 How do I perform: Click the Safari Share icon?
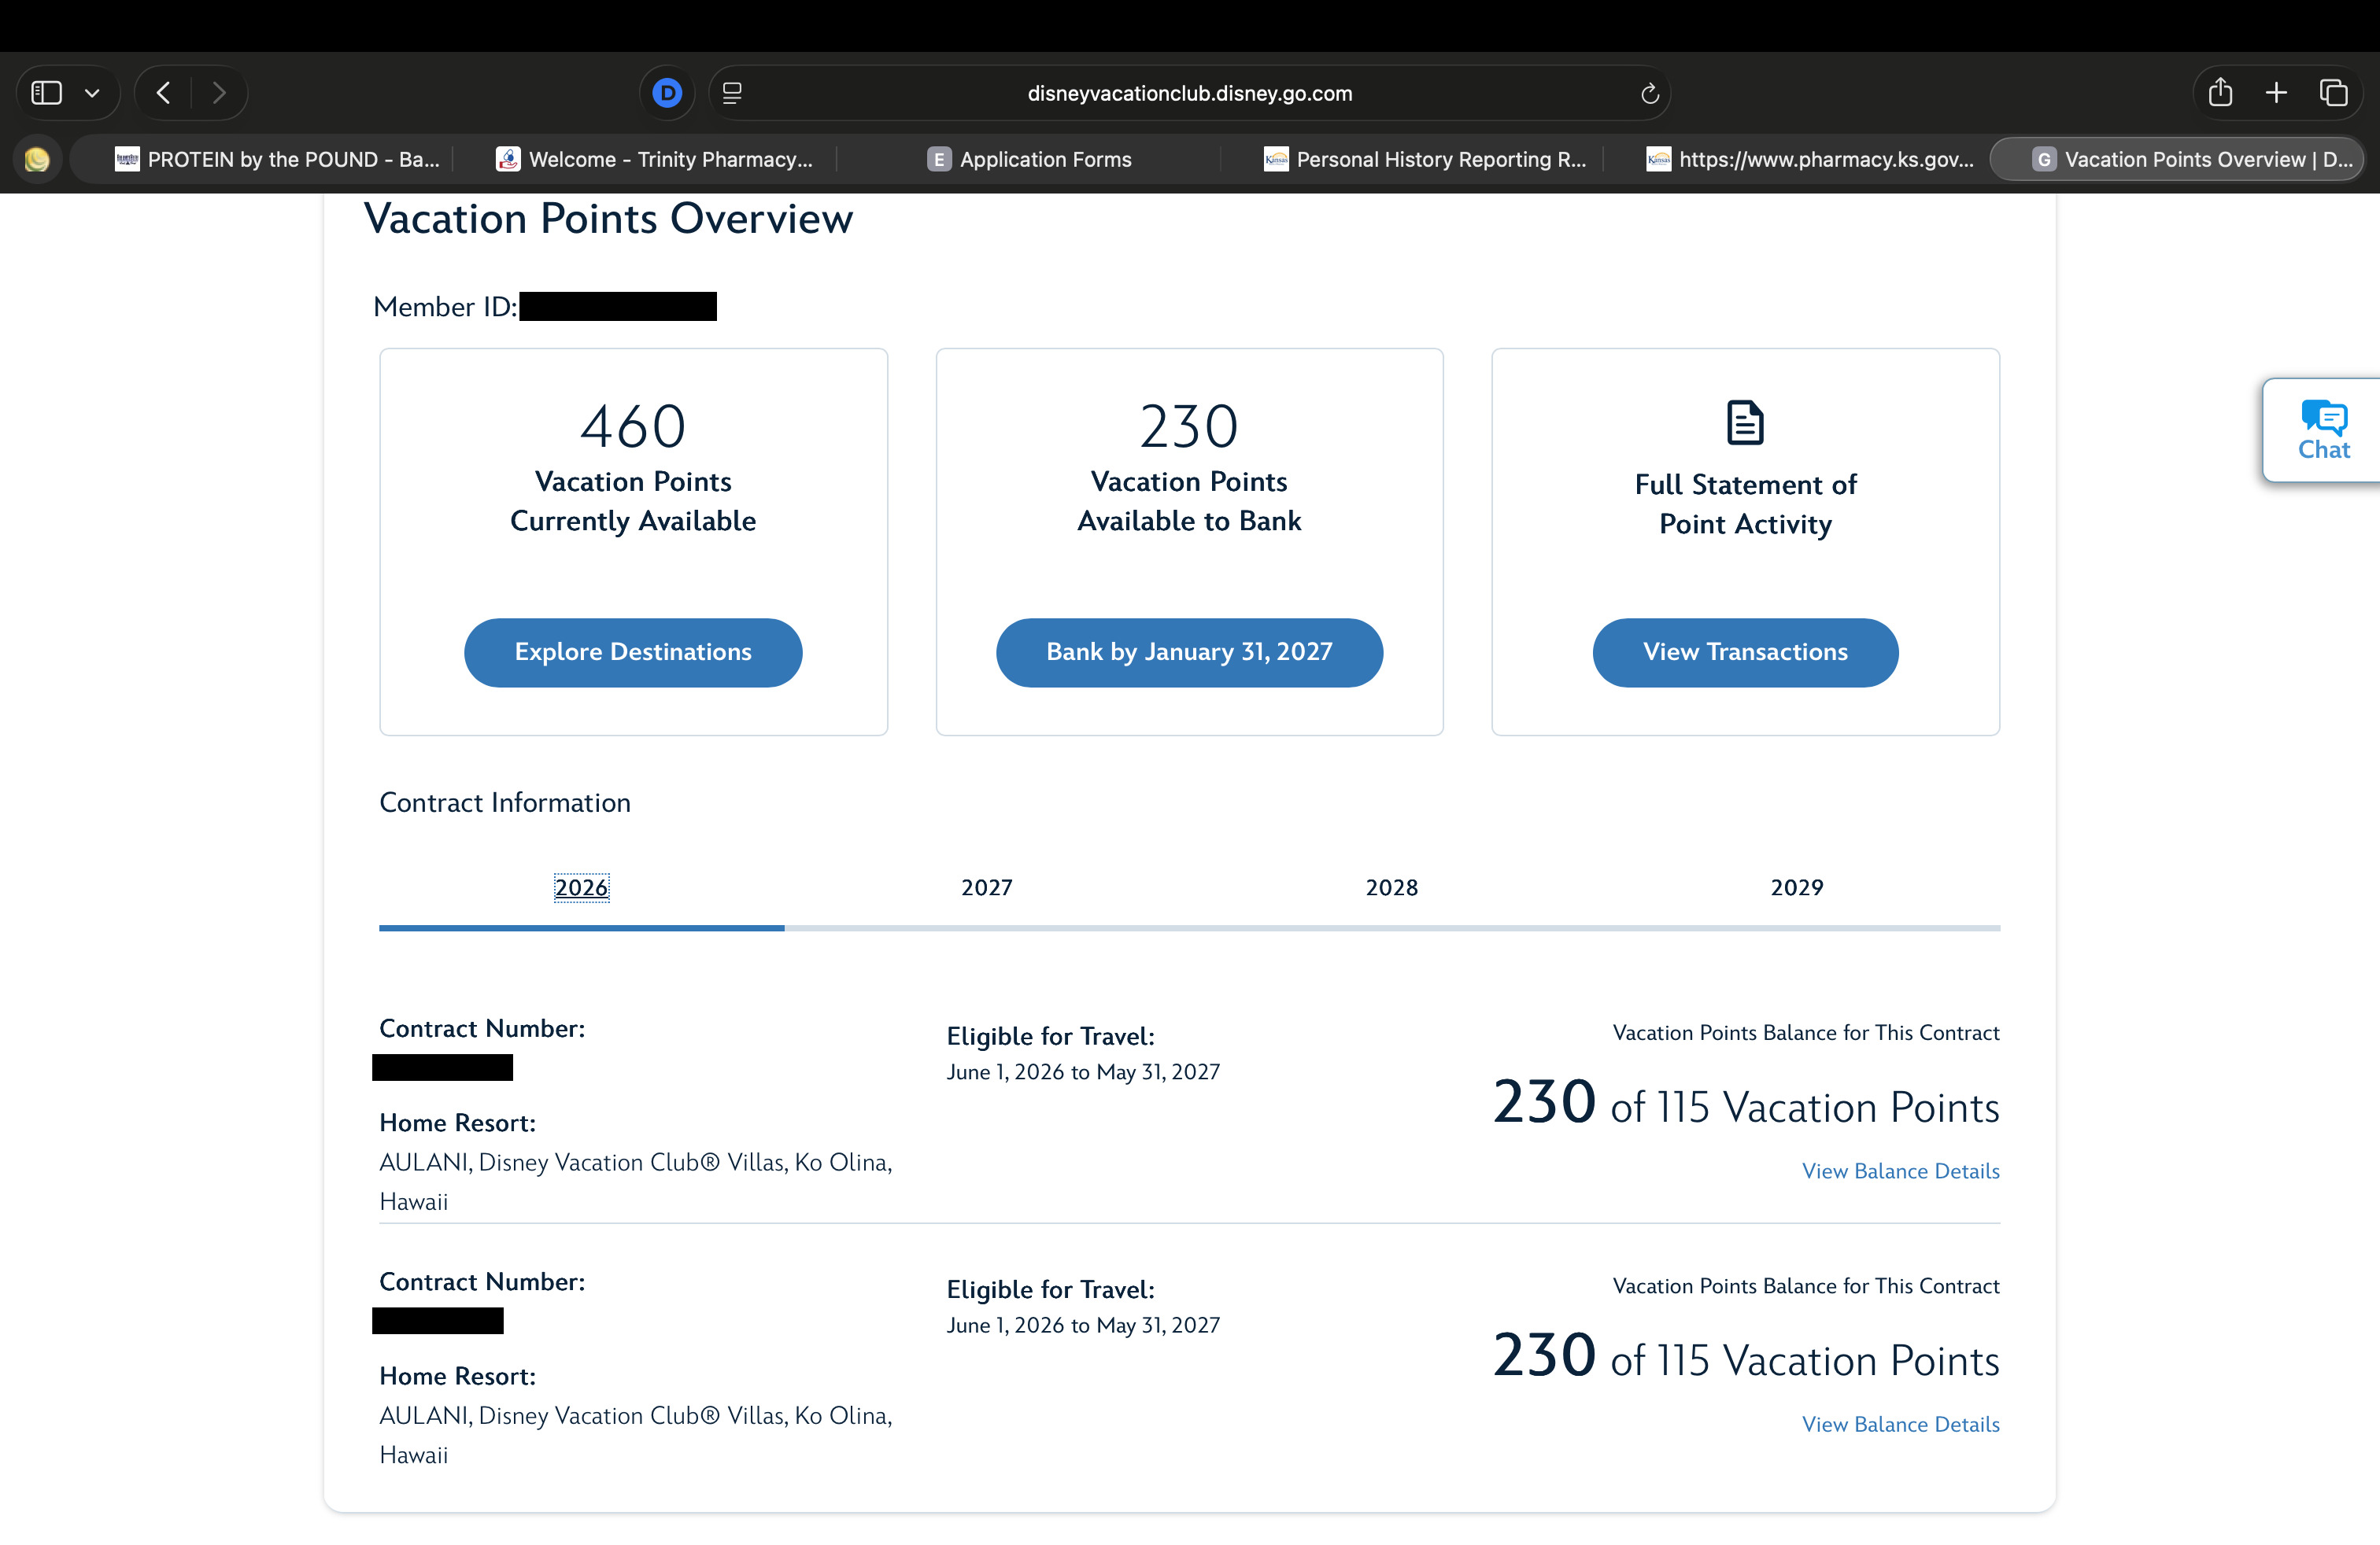click(x=2220, y=92)
